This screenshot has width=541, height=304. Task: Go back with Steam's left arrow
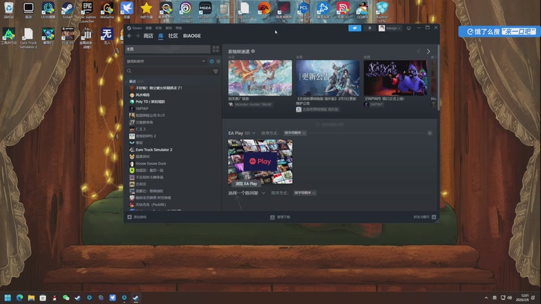point(129,36)
